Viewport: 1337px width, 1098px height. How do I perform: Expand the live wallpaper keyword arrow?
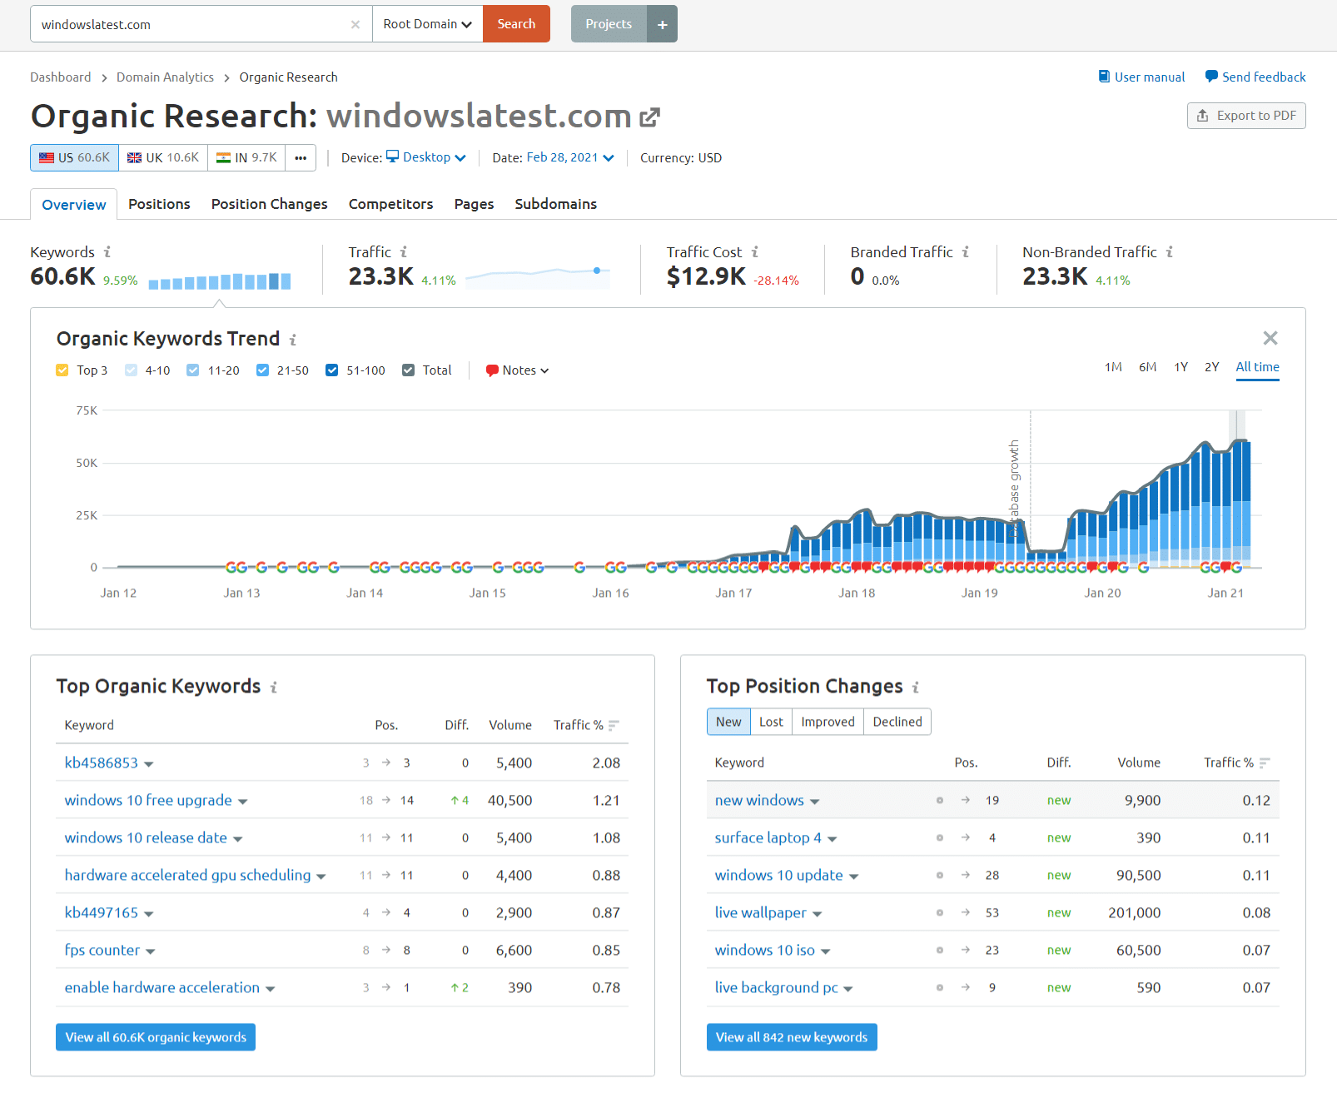[x=818, y=914]
